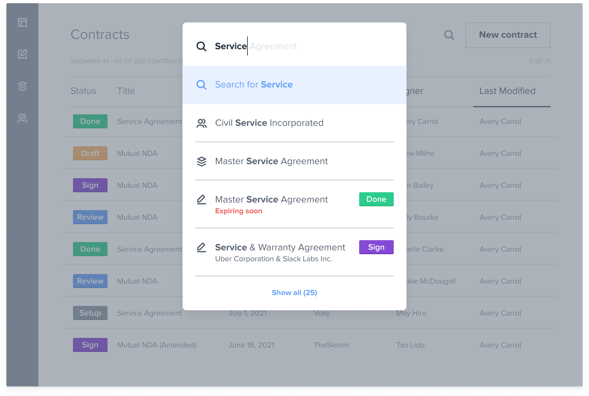Click the Show all (25) link
The image size is (589, 396).
(x=294, y=293)
